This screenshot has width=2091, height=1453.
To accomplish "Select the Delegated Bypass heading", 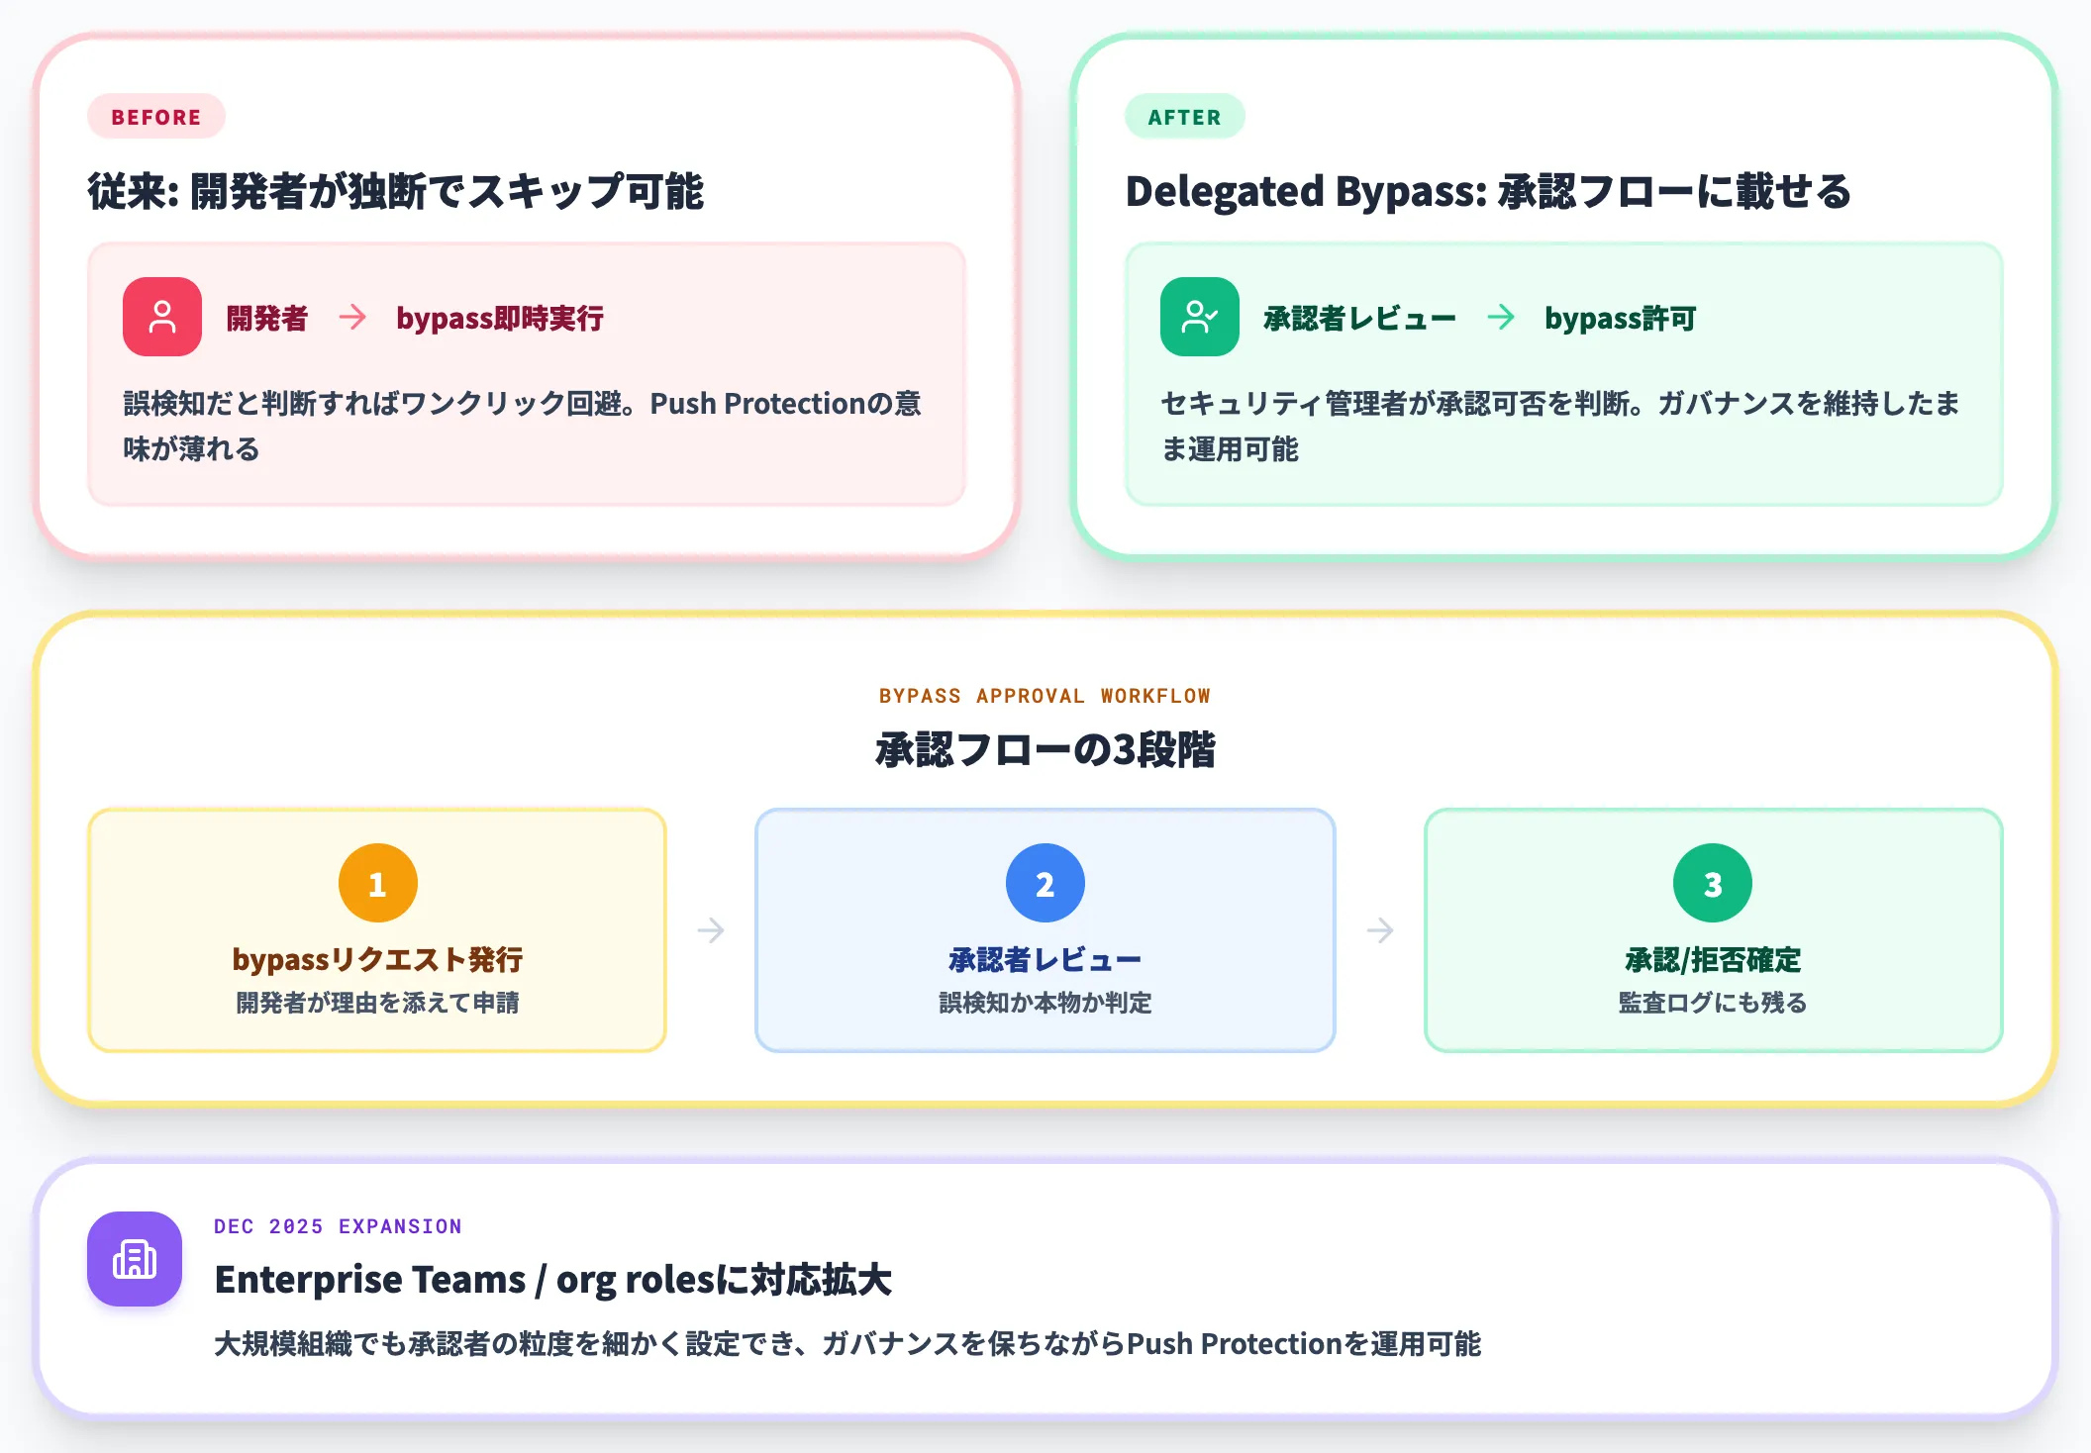I will (x=1488, y=191).
